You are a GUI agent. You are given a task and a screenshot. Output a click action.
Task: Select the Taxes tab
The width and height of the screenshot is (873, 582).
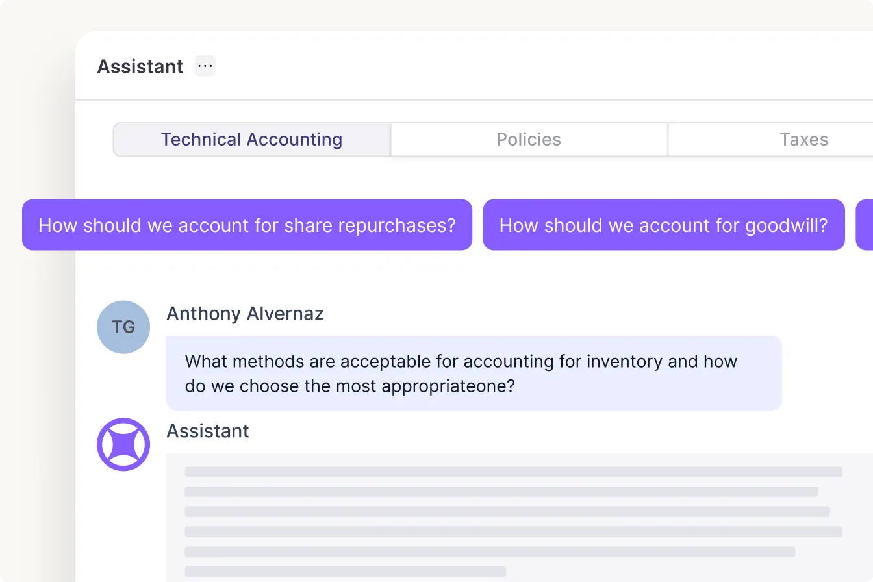pos(803,140)
